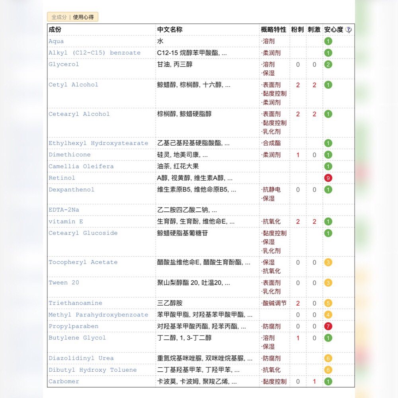Click the 合成酯 property for Ethylhexyl Hydroxystearate

pos(271,143)
